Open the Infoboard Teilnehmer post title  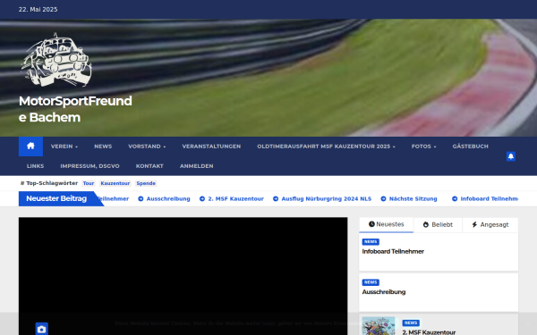(x=393, y=251)
